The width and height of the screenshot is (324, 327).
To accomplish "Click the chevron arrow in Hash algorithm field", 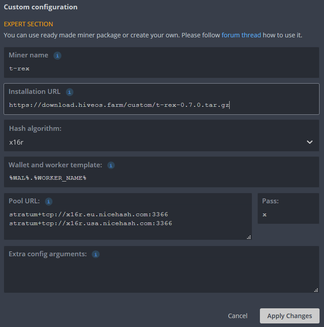I will click(310, 142).
